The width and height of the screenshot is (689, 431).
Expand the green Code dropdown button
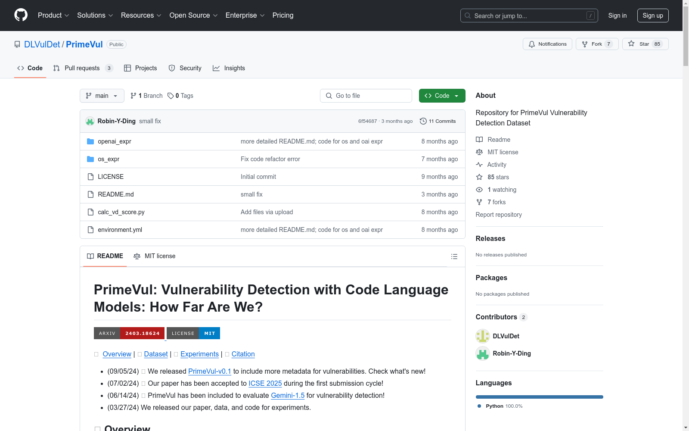pos(442,96)
